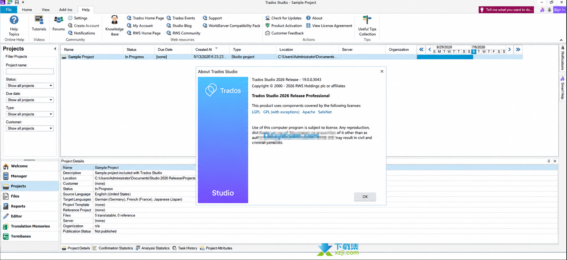Open the Type filter dropdown

tap(30, 114)
